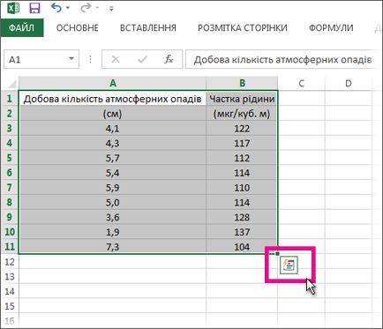Image resolution: width=383 pixels, height=329 pixels.
Task: Select row 1 header
Action: click(10, 99)
